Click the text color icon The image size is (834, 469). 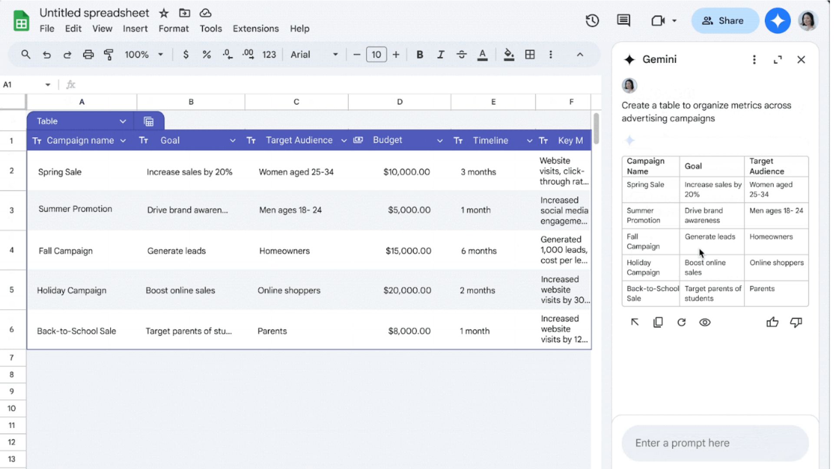pyautogui.click(x=483, y=54)
